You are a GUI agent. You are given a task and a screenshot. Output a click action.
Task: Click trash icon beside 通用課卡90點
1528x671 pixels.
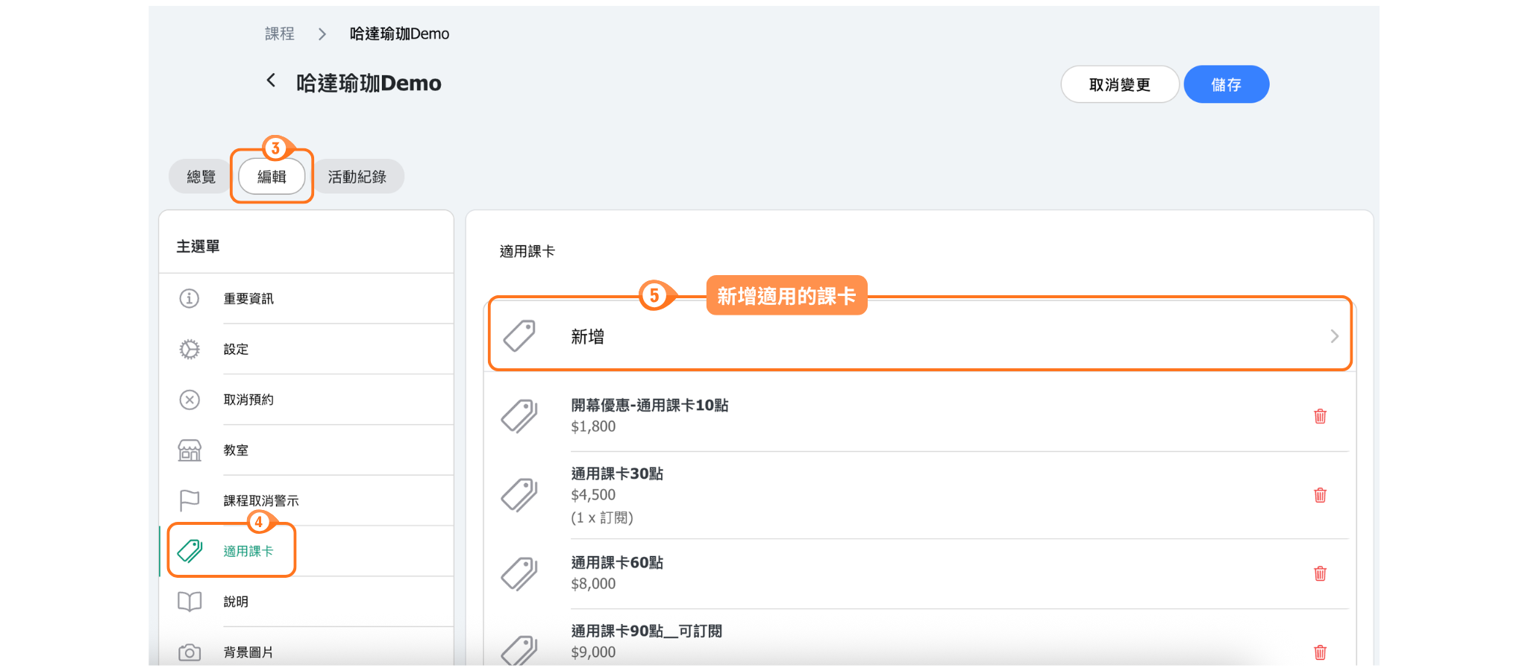(1320, 652)
